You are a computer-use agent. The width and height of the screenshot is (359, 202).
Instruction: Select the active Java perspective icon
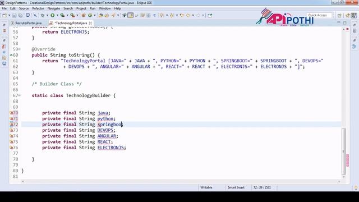point(354,15)
